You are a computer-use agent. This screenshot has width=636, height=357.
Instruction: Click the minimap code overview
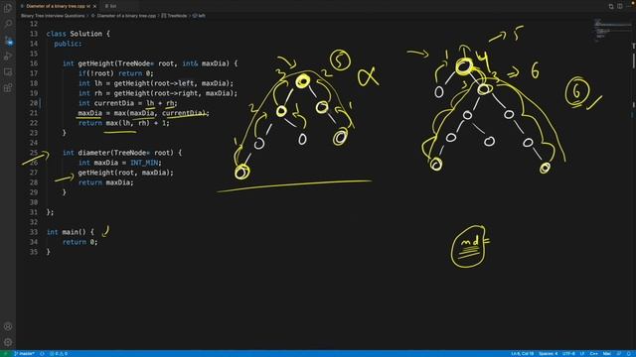612,31
